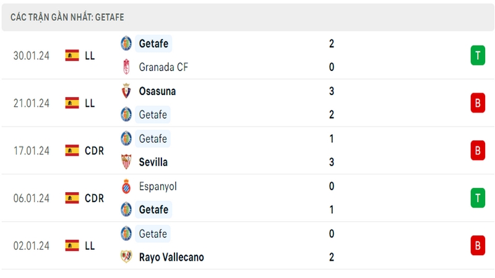The height and width of the screenshot is (278, 495).
Task: Click the Osasuna club crest
Action: [x=126, y=91]
